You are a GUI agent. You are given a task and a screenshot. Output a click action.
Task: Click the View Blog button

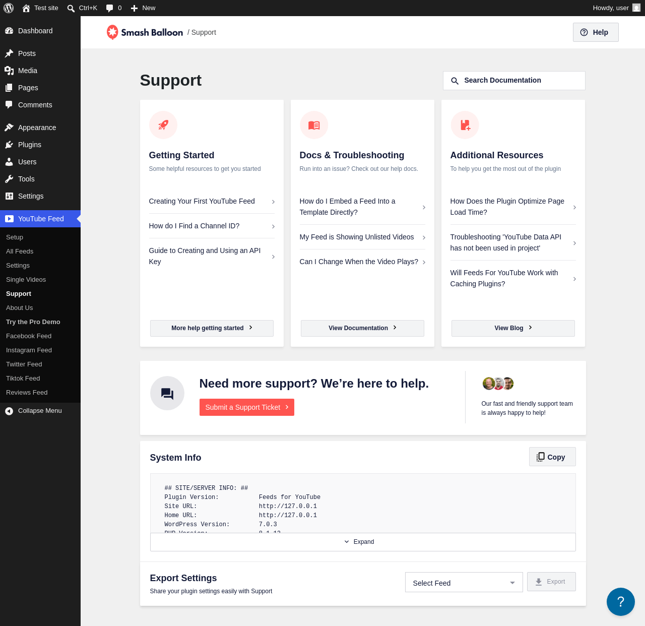coord(513,328)
